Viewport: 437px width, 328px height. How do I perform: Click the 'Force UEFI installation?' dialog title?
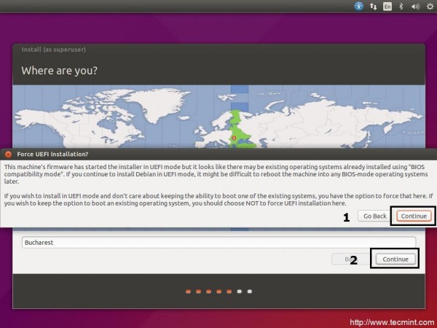click(52, 155)
